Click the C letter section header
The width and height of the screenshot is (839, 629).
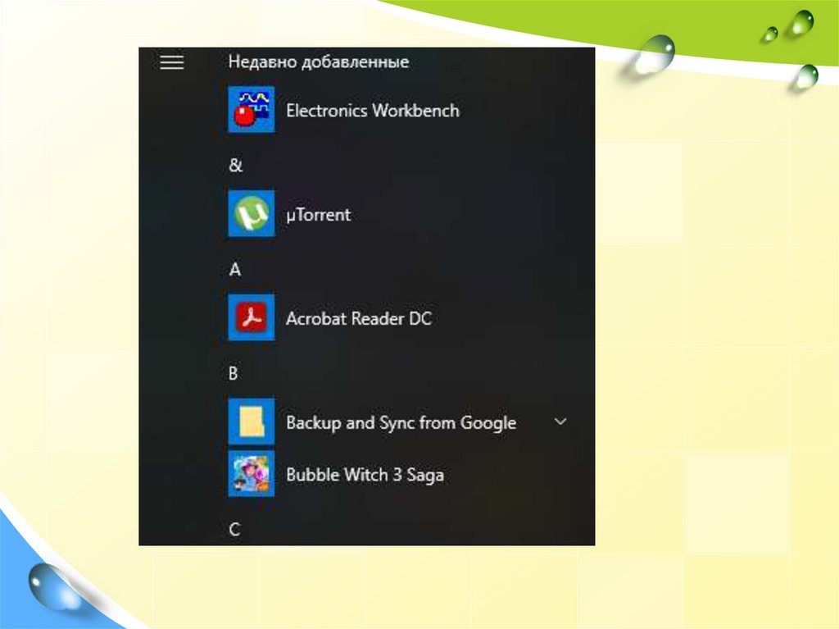[x=234, y=530]
